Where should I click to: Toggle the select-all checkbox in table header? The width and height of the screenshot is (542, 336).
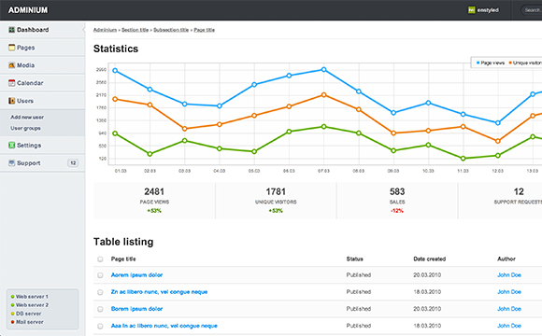100,259
